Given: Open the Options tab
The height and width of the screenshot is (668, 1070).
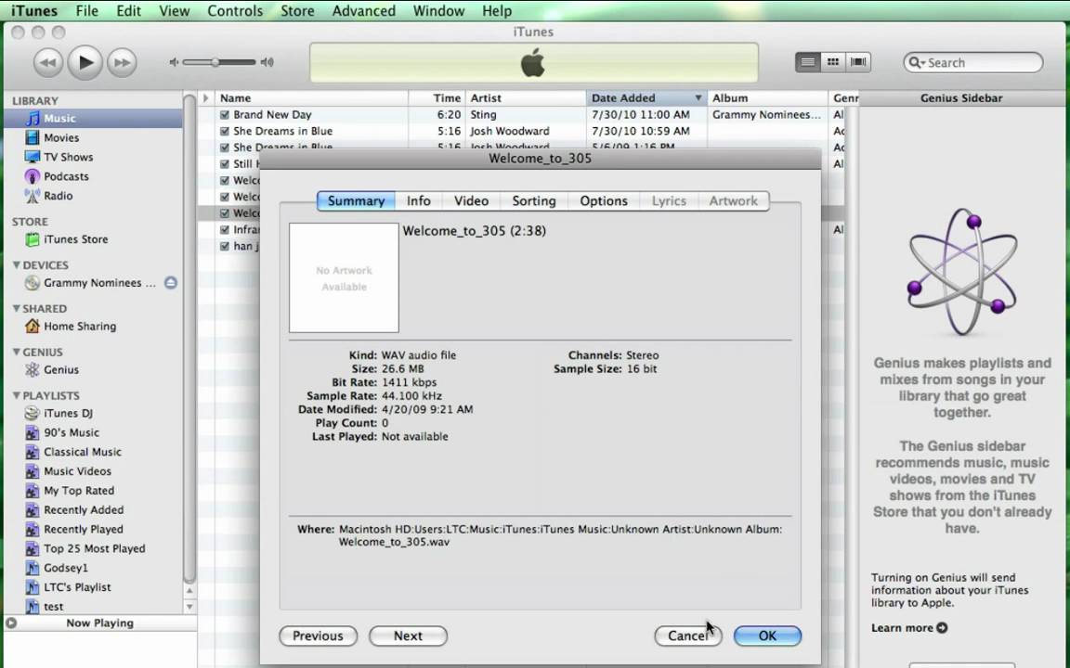Looking at the screenshot, I should click(x=603, y=201).
